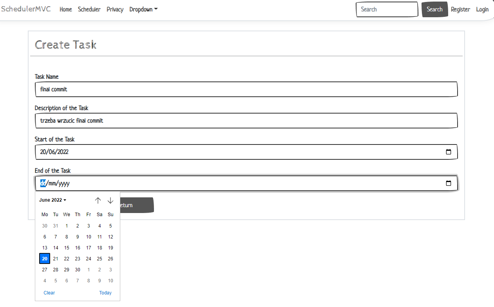Image resolution: width=494 pixels, height=307 pixels.
Task: Navigate to the Home page
Action: (x=65, y=9)
